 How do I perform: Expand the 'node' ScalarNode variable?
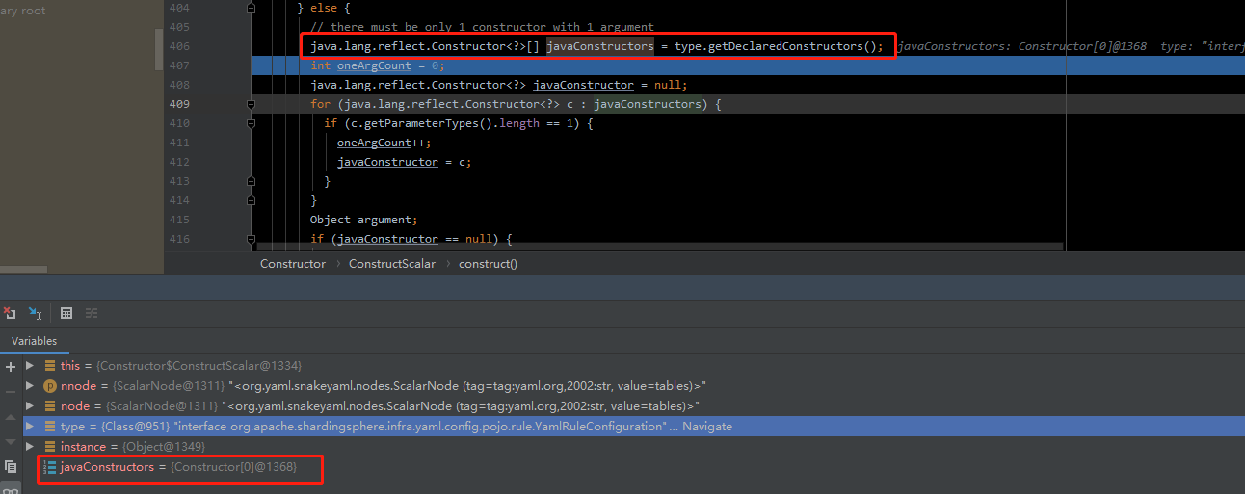30,406
